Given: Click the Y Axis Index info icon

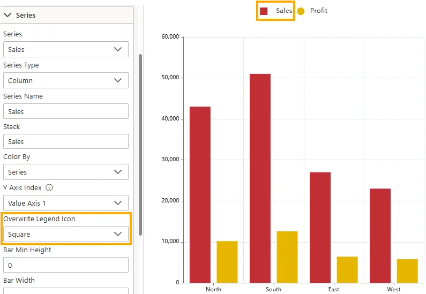Looking at the screenshot, I should (x=49, y=188).
